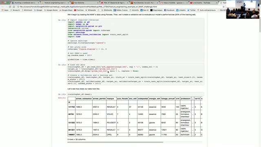This screenshot has width=261, height=147.
Task: Switch to the Gmail Inbox tab
Action: tap(174, 3)
